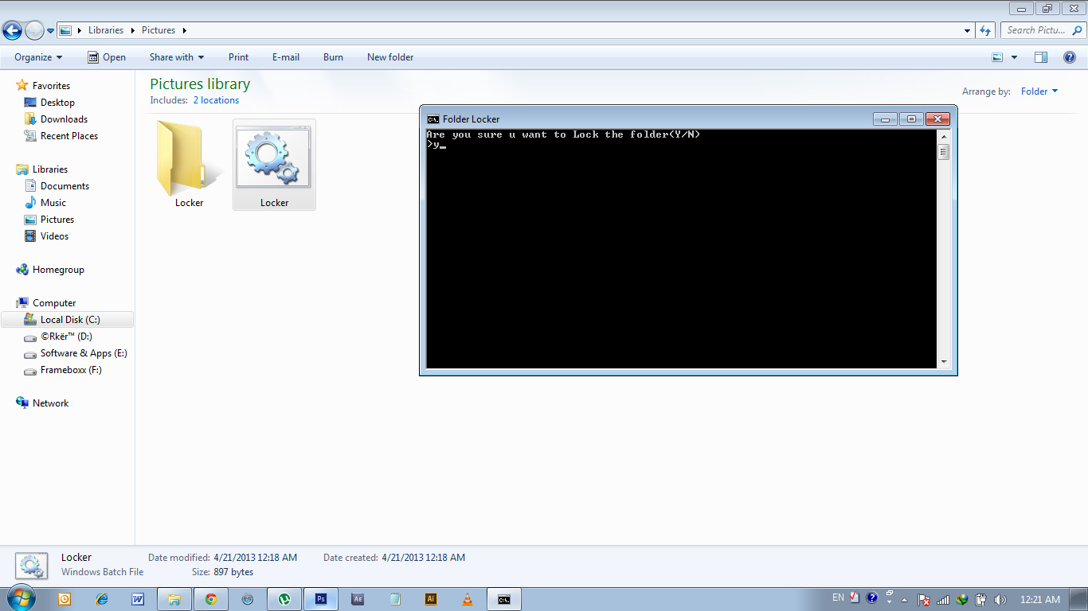Switch to uTorrent in the taskbar
The height and width of the screenshot is (611, 1088).
[x=284, y=599]
